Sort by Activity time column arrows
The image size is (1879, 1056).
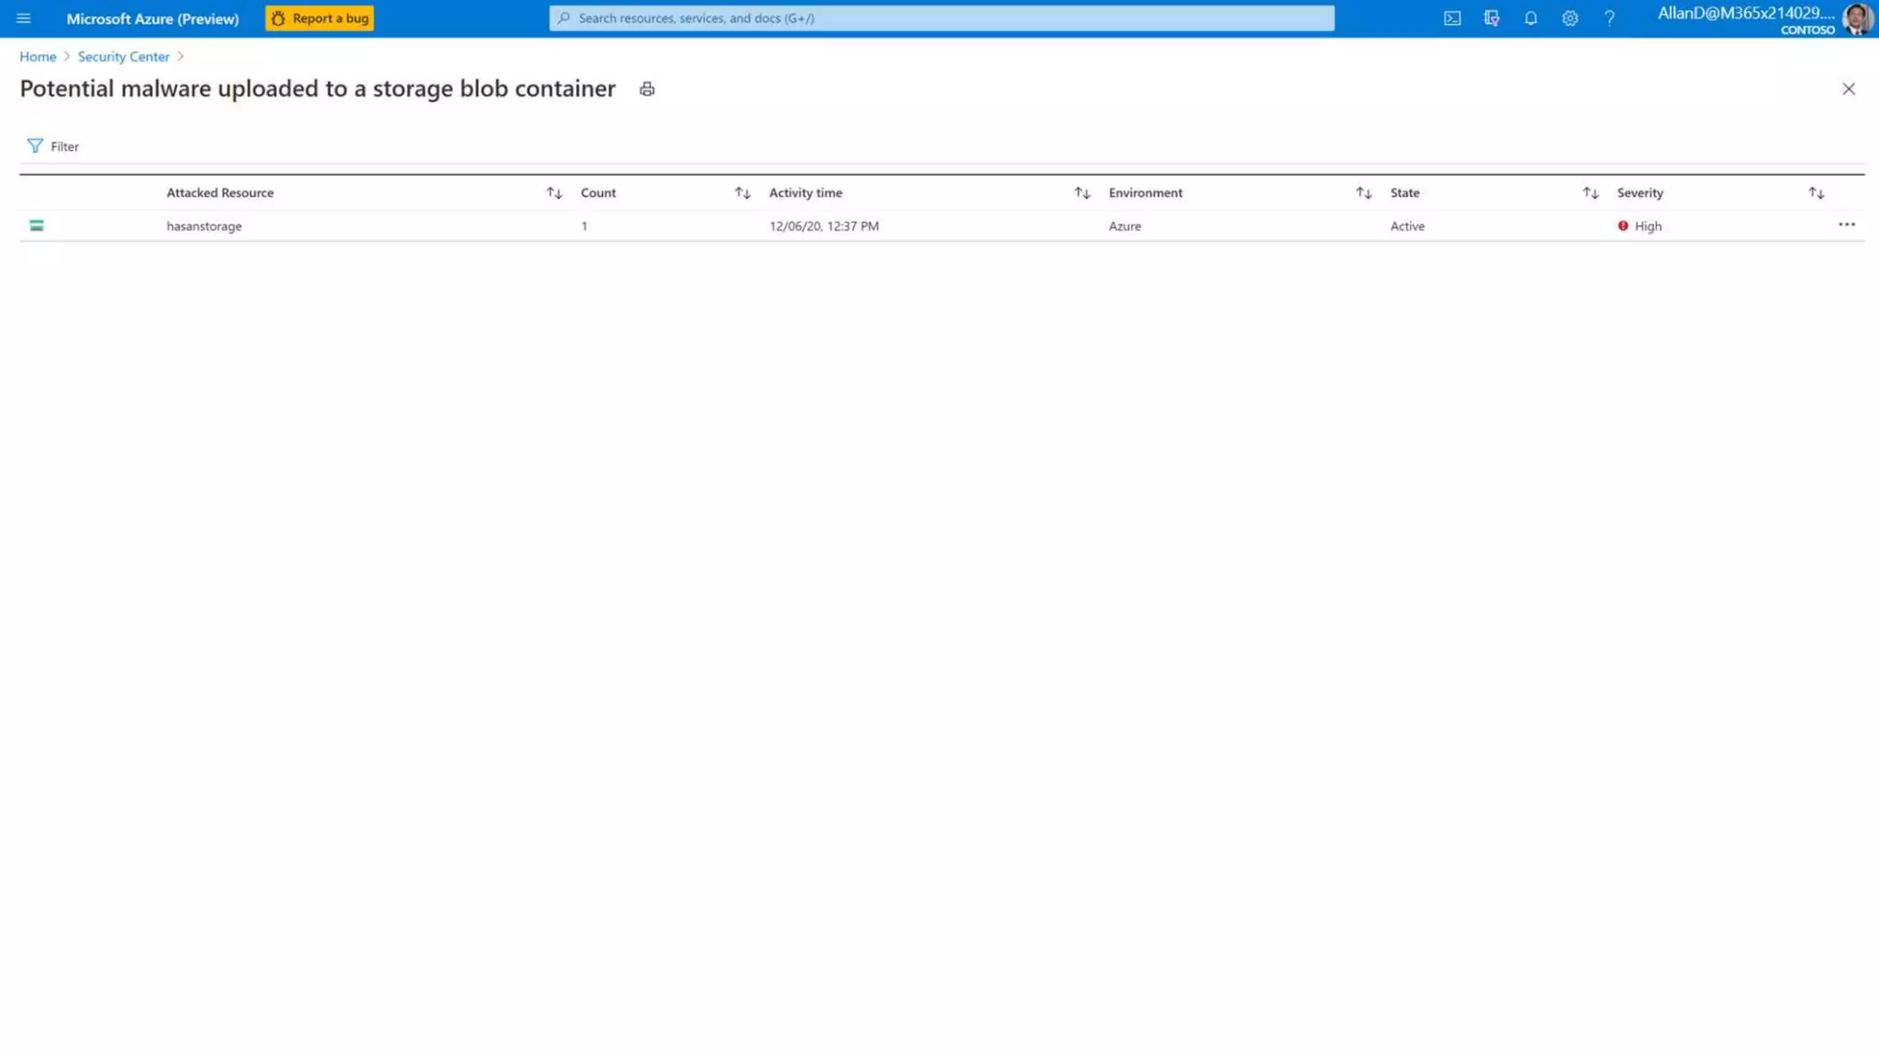(1082, 192)
